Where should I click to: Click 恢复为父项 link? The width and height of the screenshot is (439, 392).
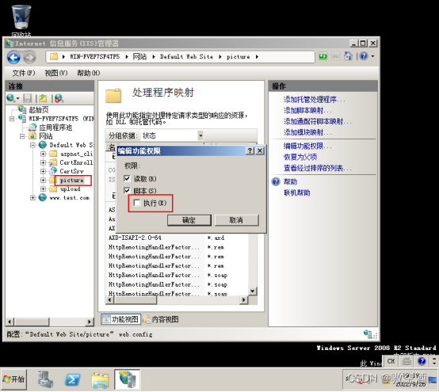click(300, 157)
